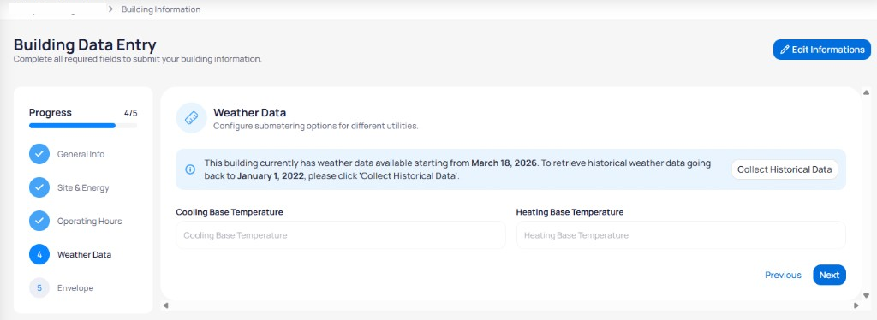Click the 4/5 progress count
The width and height of the screenshot is (877, 320).
tap(130, 113)
